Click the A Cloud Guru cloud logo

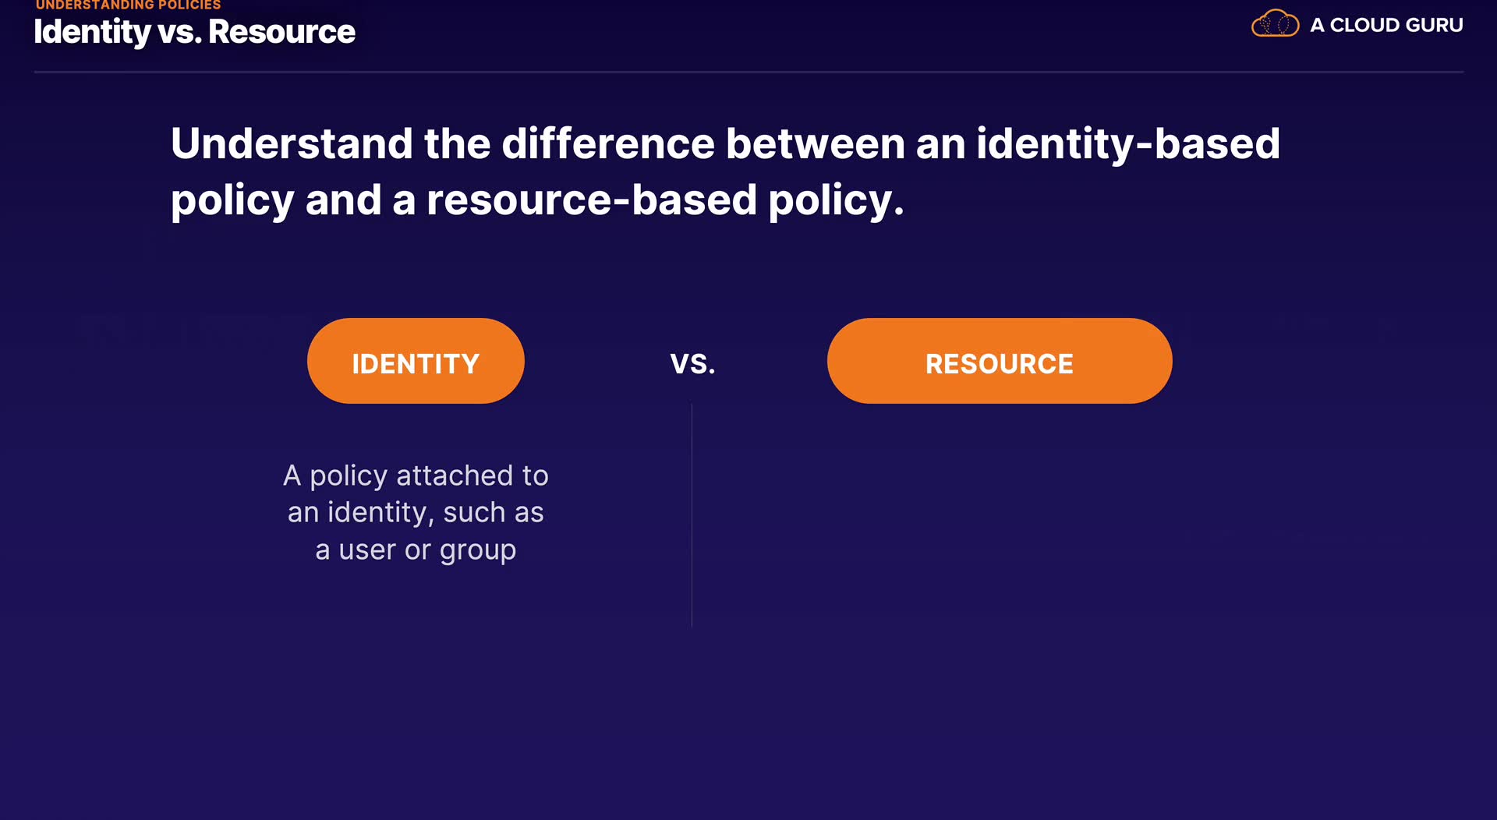click(1275, 24)
